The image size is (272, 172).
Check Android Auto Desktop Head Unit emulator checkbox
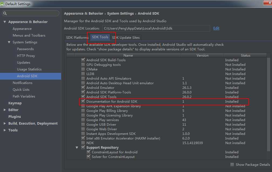83,83
